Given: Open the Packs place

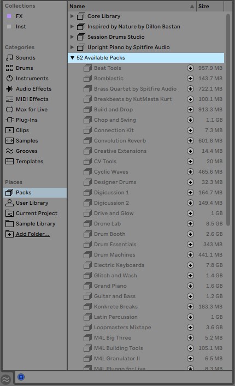Looking at the screenshot, I should (35, 193).
